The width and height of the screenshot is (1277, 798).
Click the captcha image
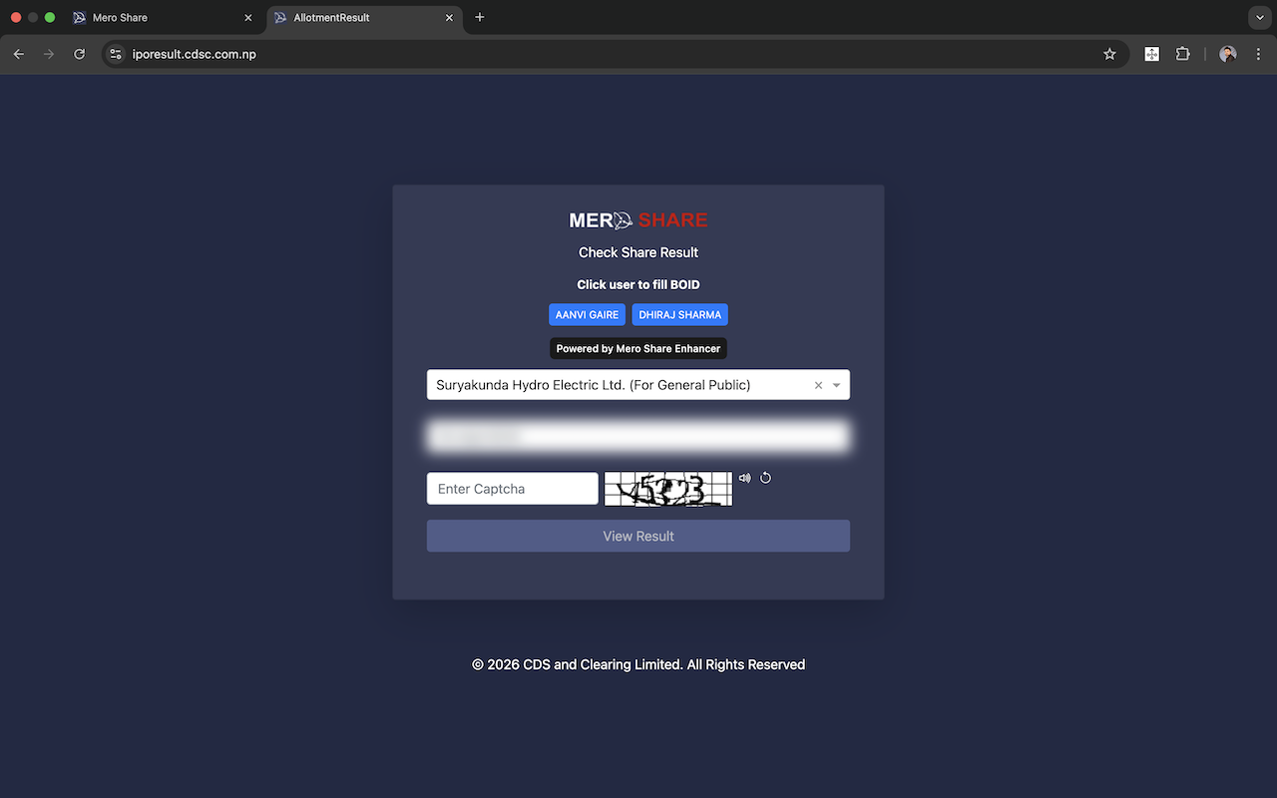click(668, 489)
